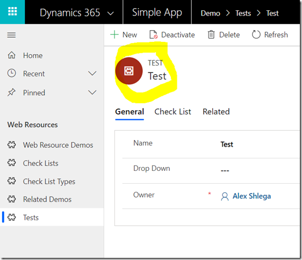Click the Name field value Test
The width and height of the screenshot is (302, 260).
tap(227, 145)
